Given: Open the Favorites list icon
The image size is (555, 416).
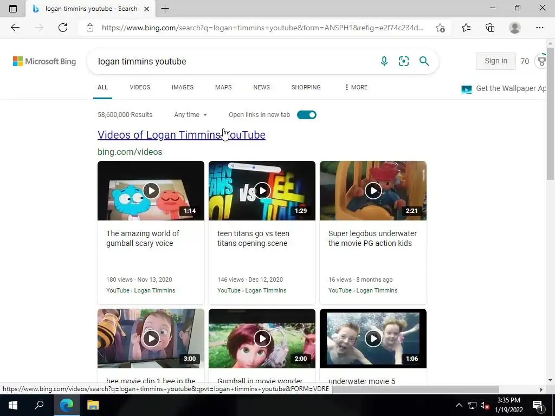Looking at the screenshot, I should click(466, 28).
